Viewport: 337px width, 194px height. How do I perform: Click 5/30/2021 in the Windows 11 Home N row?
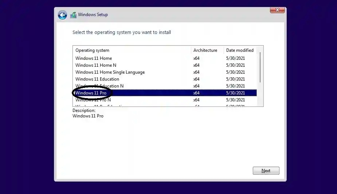(x=235, y=65)
